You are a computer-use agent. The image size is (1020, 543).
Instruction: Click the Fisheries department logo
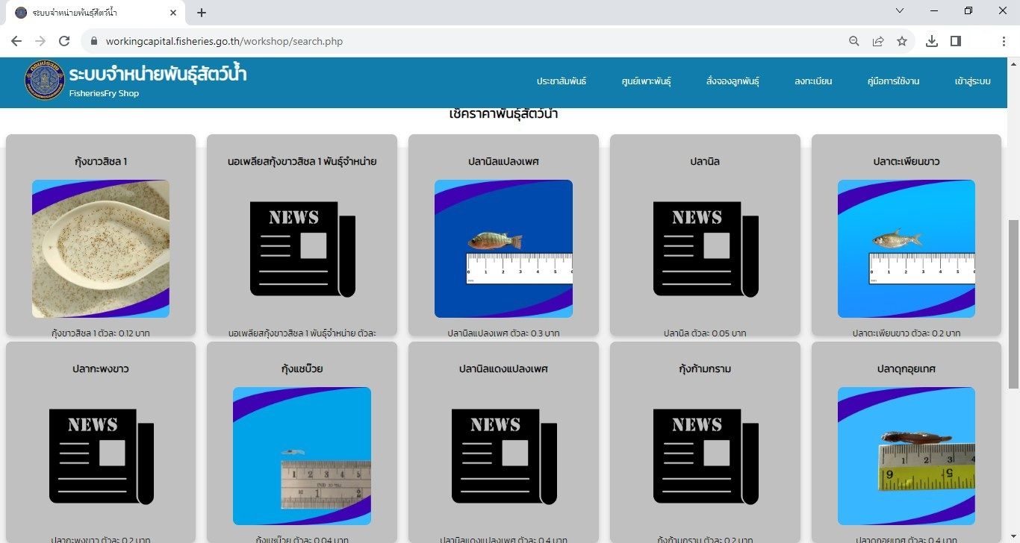tap(45, 81)
